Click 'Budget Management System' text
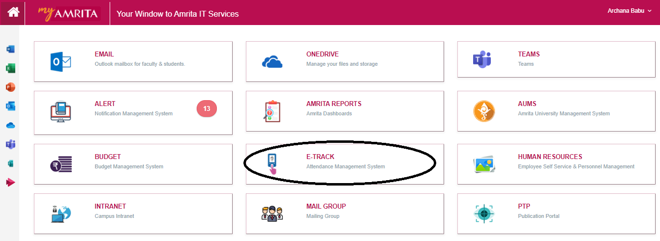660x241 pixels. click(129, 166)
